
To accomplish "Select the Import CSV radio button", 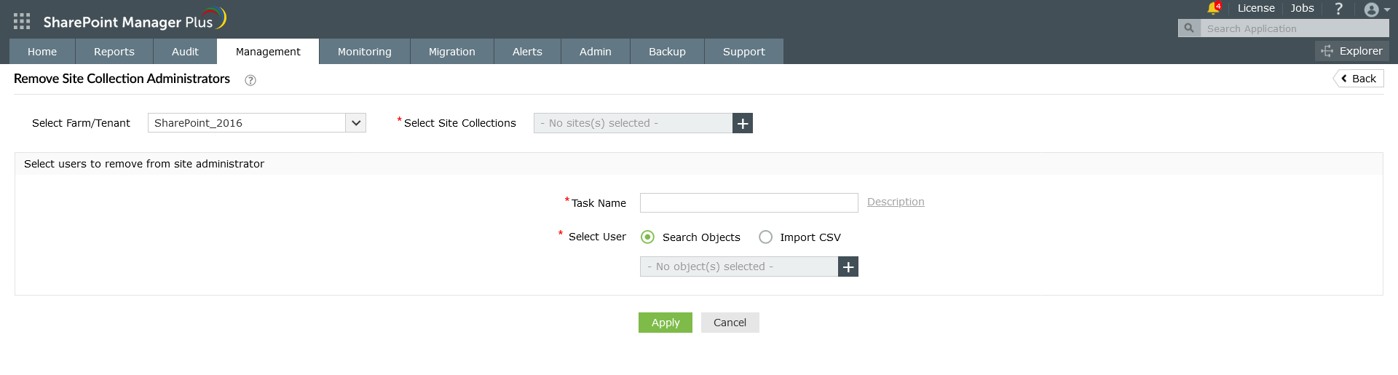I will click(765, 237).
